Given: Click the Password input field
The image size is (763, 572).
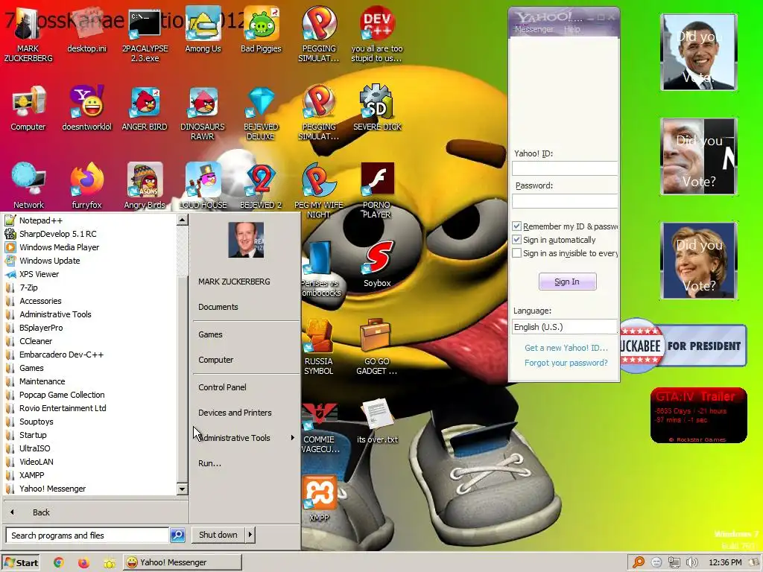Looking at the screenshot, I should click(565, 200).
